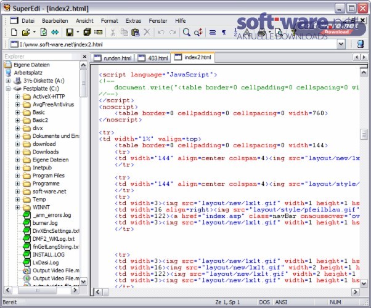The width and height of the screenshot is (371, 308).
Task: Click the ANSI status bar entry
Action: 281,302
